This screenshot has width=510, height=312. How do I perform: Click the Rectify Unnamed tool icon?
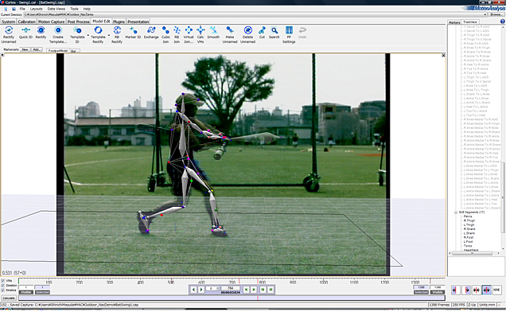pos(9,30)
